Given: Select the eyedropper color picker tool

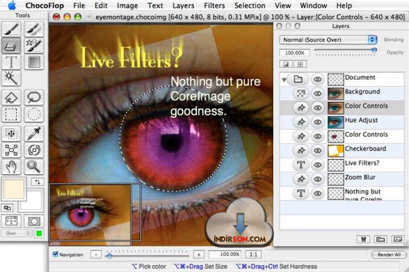Looking at the screenshot, I should pos(34,133).
